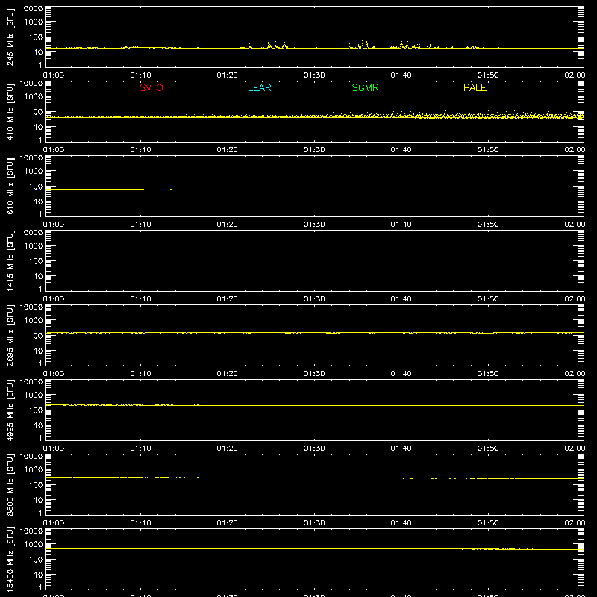This screenshot has height=597, width=597.
Task: Select the 15400 MHz [SFU] axis title
Action: [x=10, y=559]
